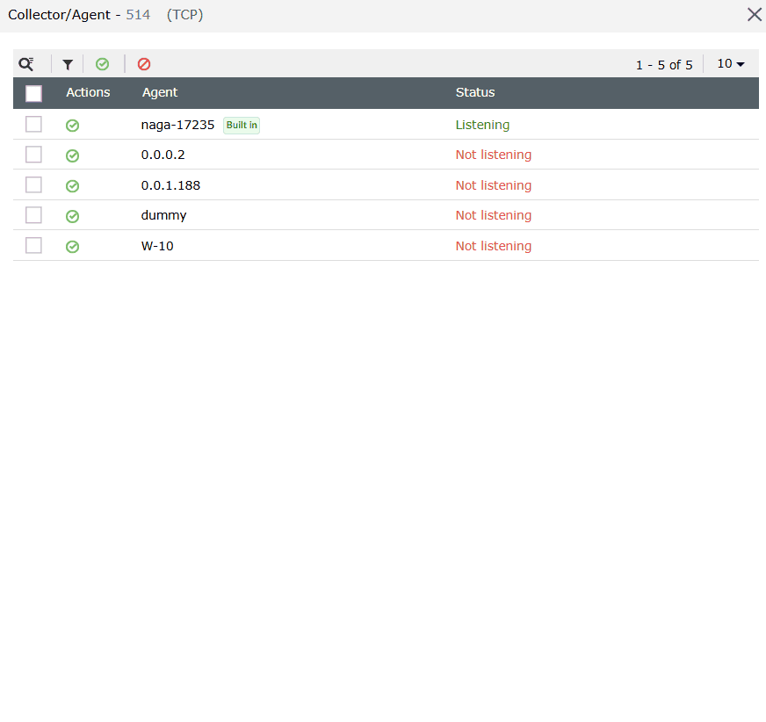Open the search tool in the toolbar

(25, 63)
